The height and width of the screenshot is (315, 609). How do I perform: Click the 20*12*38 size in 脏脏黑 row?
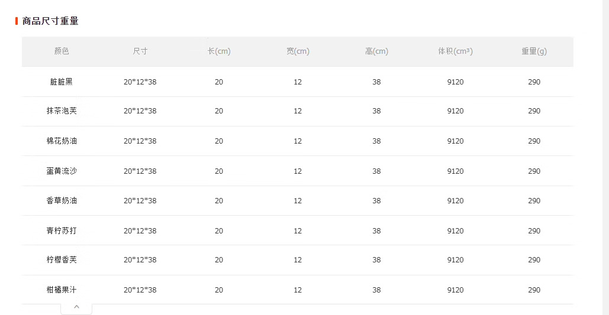(x=140, y=82)
